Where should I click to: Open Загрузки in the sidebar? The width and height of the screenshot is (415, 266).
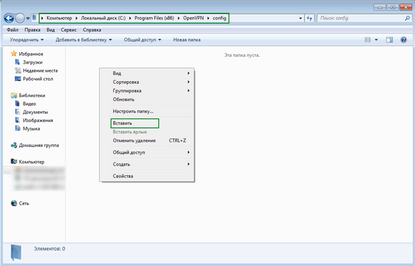point(33,62)
